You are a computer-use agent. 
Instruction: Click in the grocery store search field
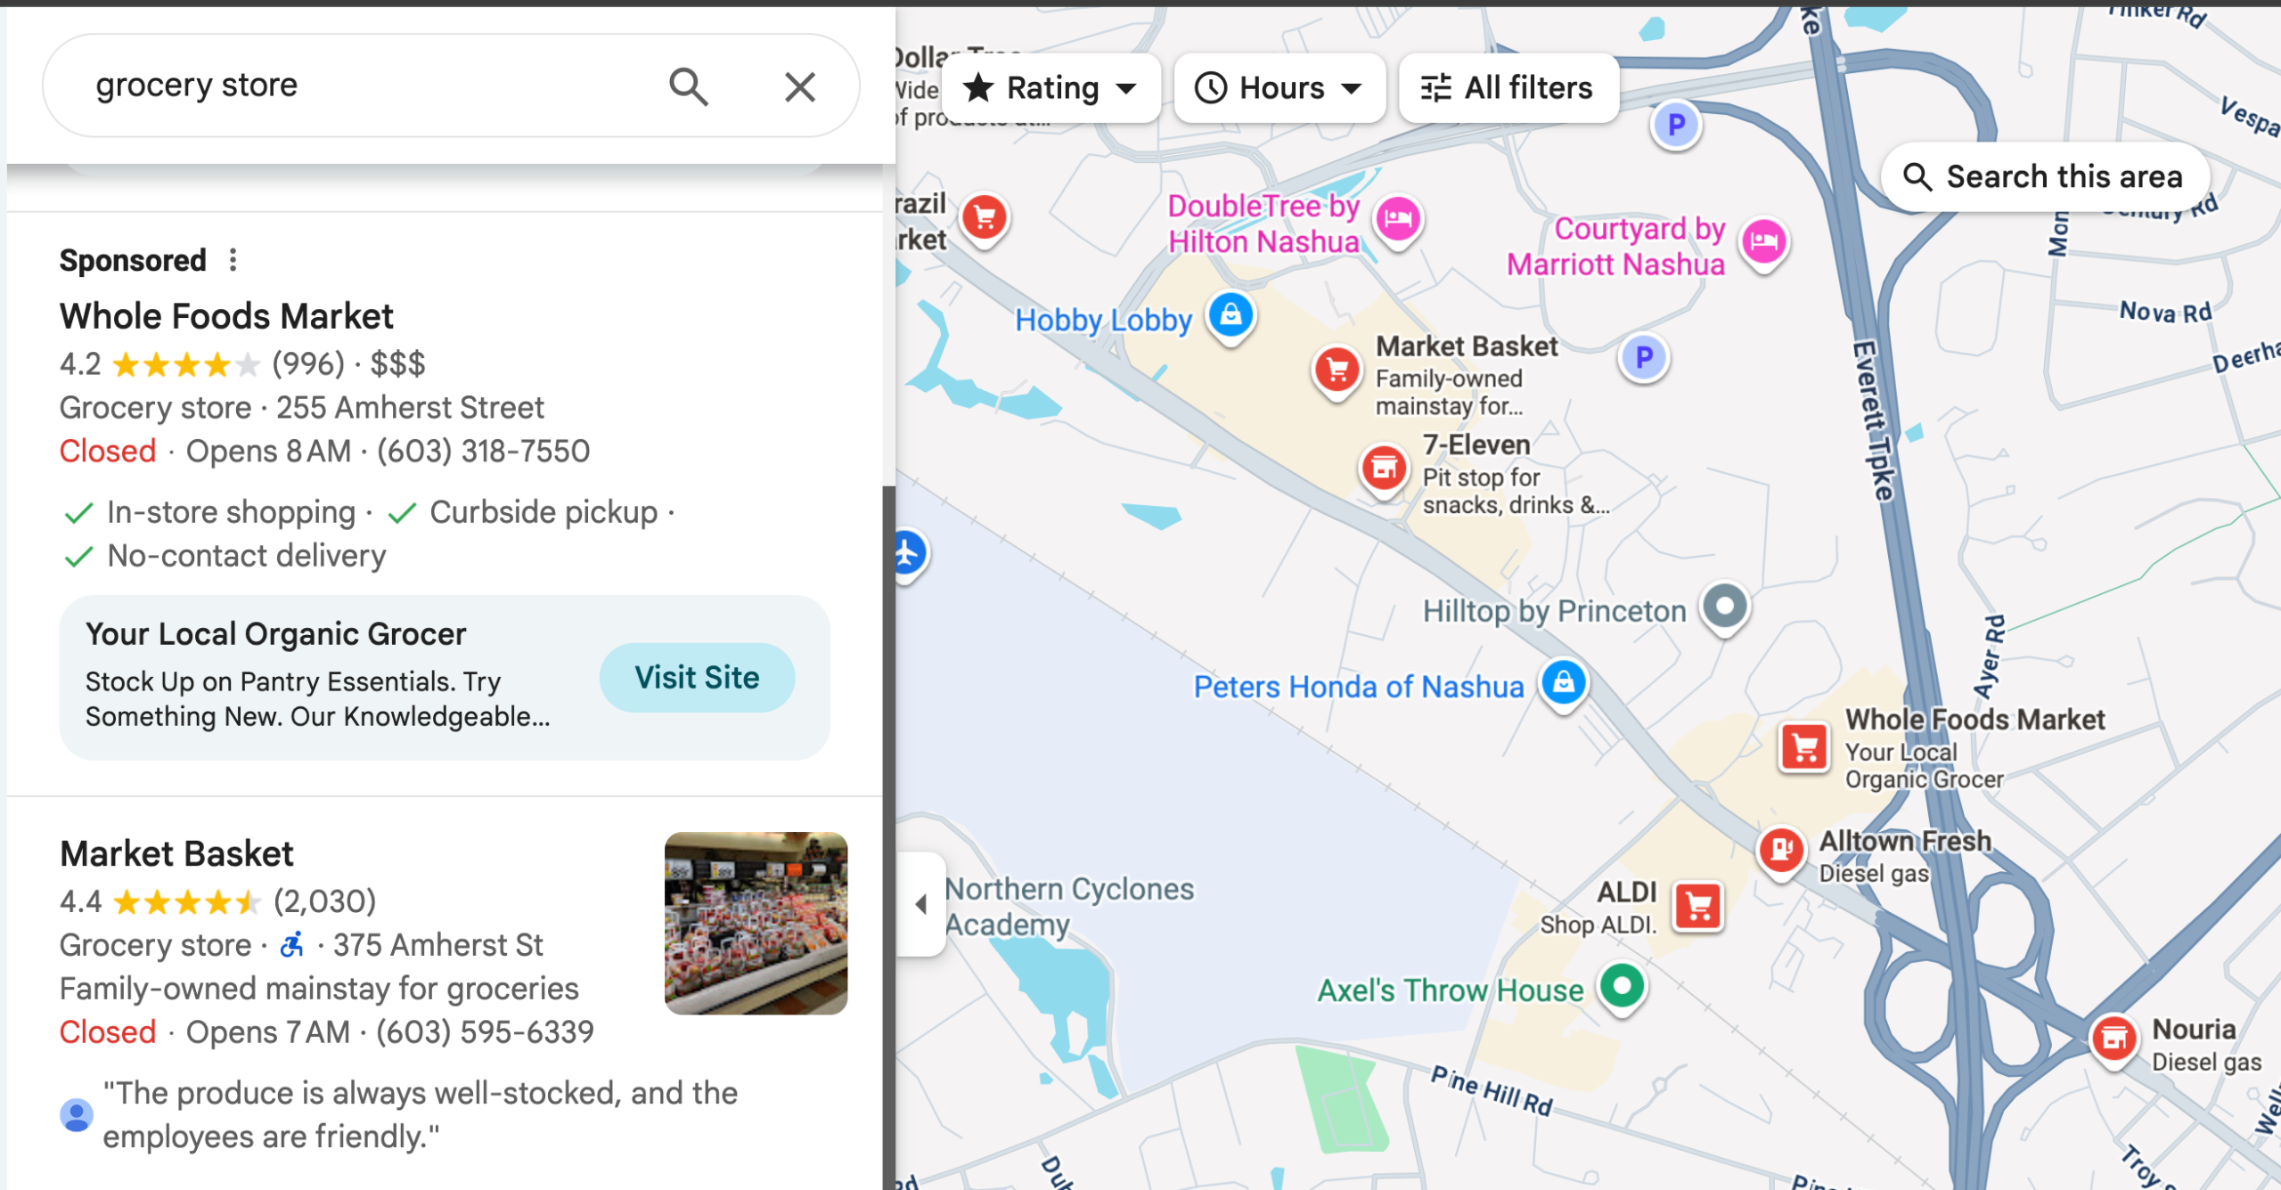coord(356,86)
